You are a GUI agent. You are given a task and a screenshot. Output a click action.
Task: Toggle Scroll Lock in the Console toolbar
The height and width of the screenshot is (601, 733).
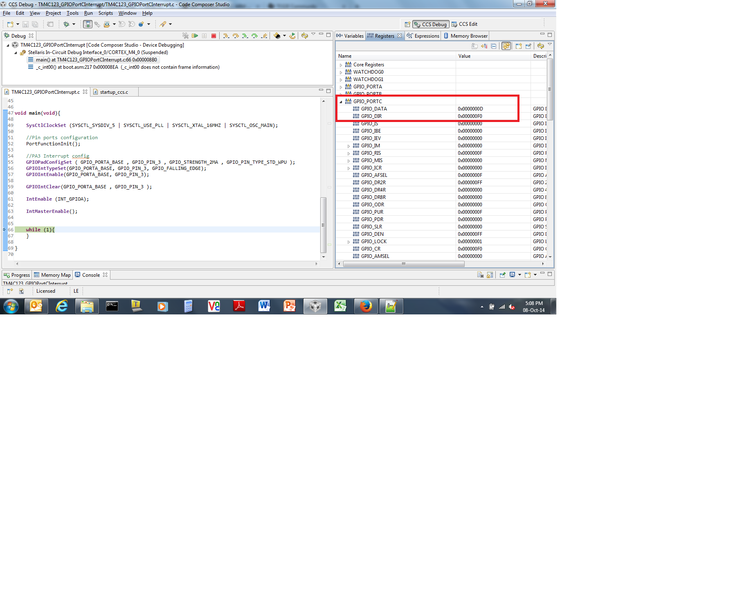click(490, 275)
